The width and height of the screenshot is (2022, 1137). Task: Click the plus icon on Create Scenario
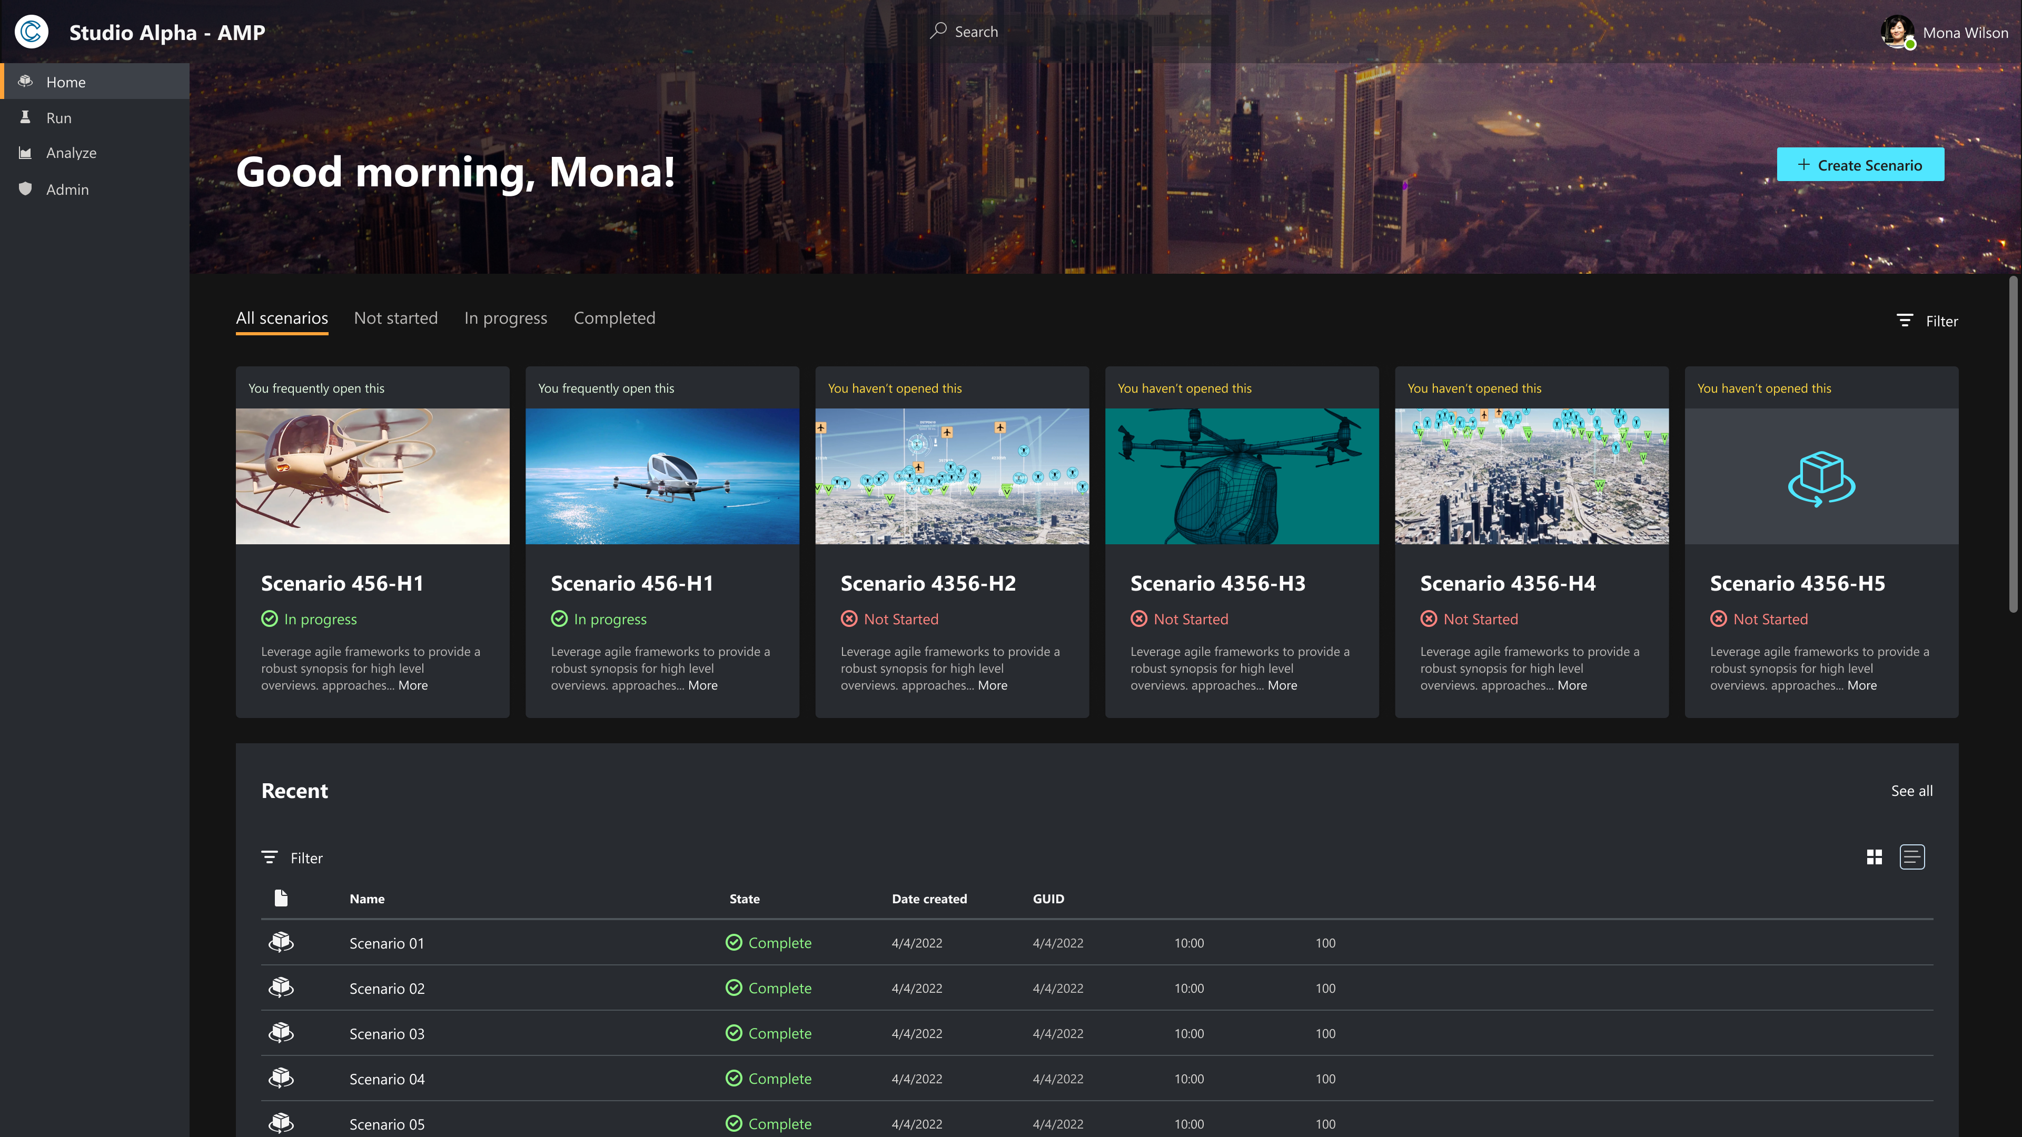[1804, 165]
